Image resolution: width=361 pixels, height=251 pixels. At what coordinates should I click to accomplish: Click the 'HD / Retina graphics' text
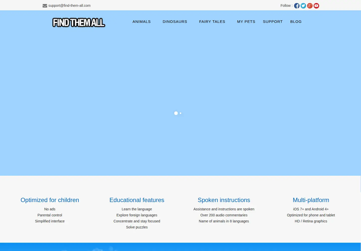[x=311, y=221]
